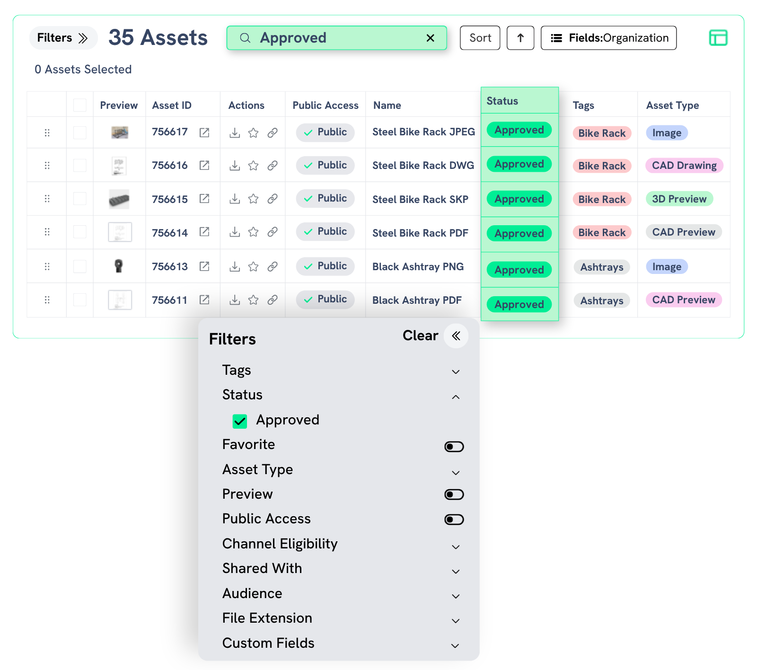Screen dimensions: 757x670
Task: Uncheck the Approved status filter
Action: coord(240,421)
